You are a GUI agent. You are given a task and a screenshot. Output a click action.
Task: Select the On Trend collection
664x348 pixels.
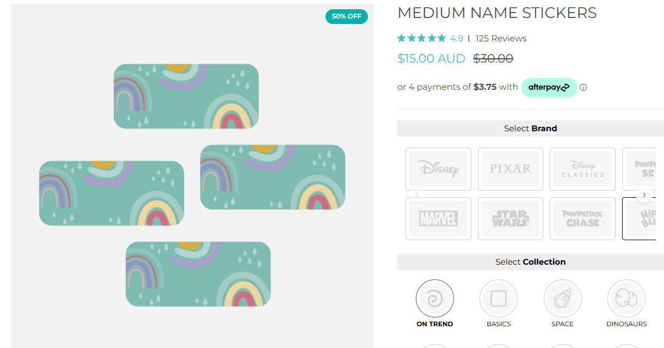point(434,298)
